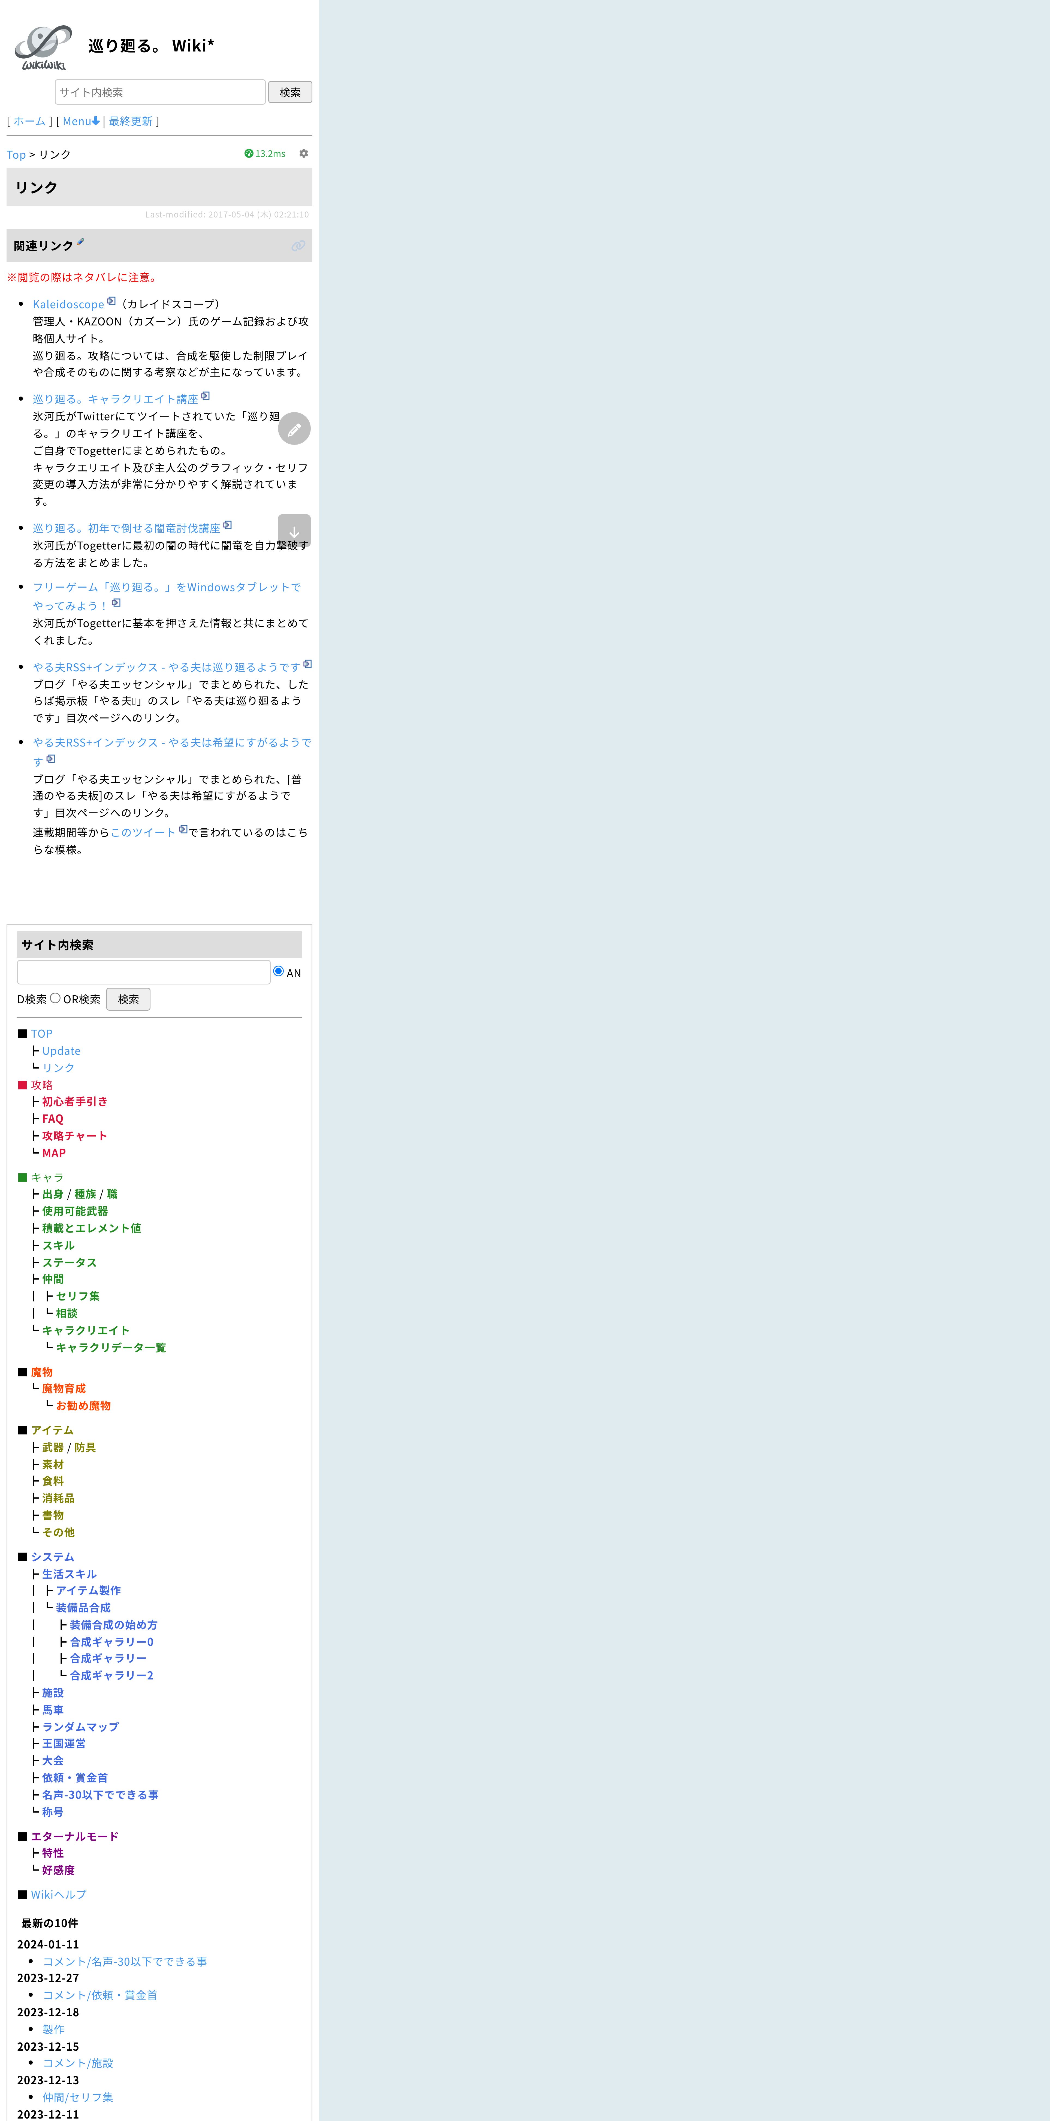Open 巡り廻る。キャラクリエイト講座 link
This screenshot has height=2121, width=1050.
[x=115, y=399]
